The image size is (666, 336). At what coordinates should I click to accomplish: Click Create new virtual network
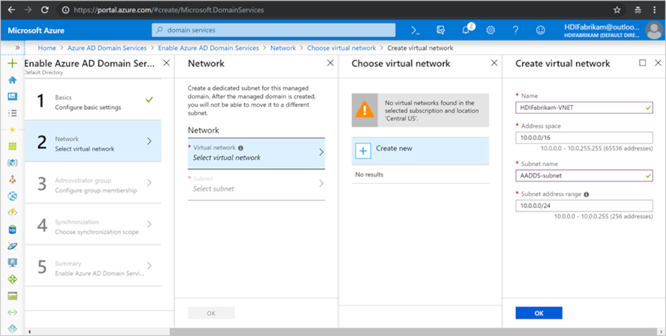[394, 149]
